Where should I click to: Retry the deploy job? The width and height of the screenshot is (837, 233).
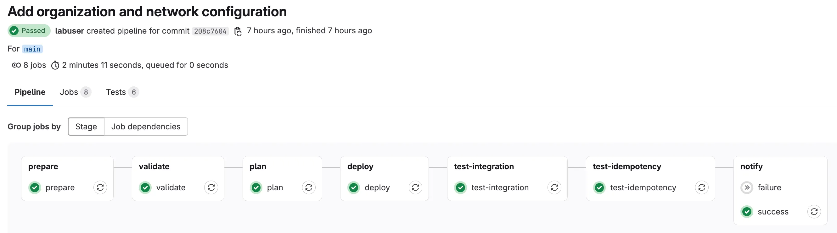pyautogui.click(x=415, y=187)
